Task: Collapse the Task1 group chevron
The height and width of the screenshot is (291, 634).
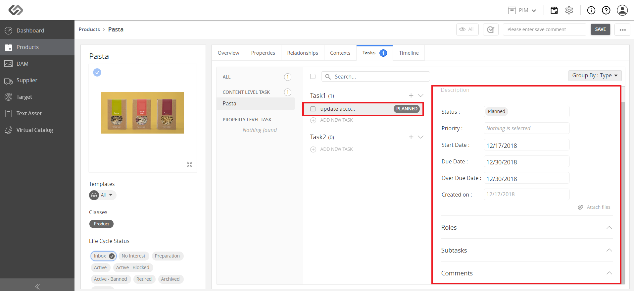Action: point(420,95)
